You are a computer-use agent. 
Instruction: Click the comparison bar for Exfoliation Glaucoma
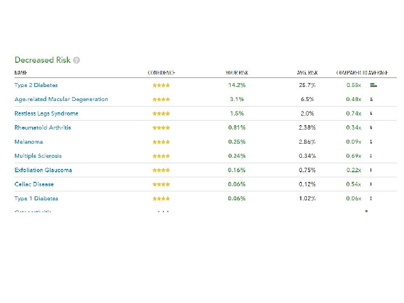coord(371,170)
